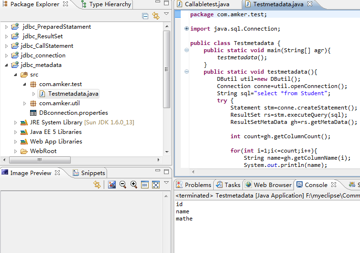Close the Package Explorer tab
The image size is (360, 253).
(x=65, y=4)
